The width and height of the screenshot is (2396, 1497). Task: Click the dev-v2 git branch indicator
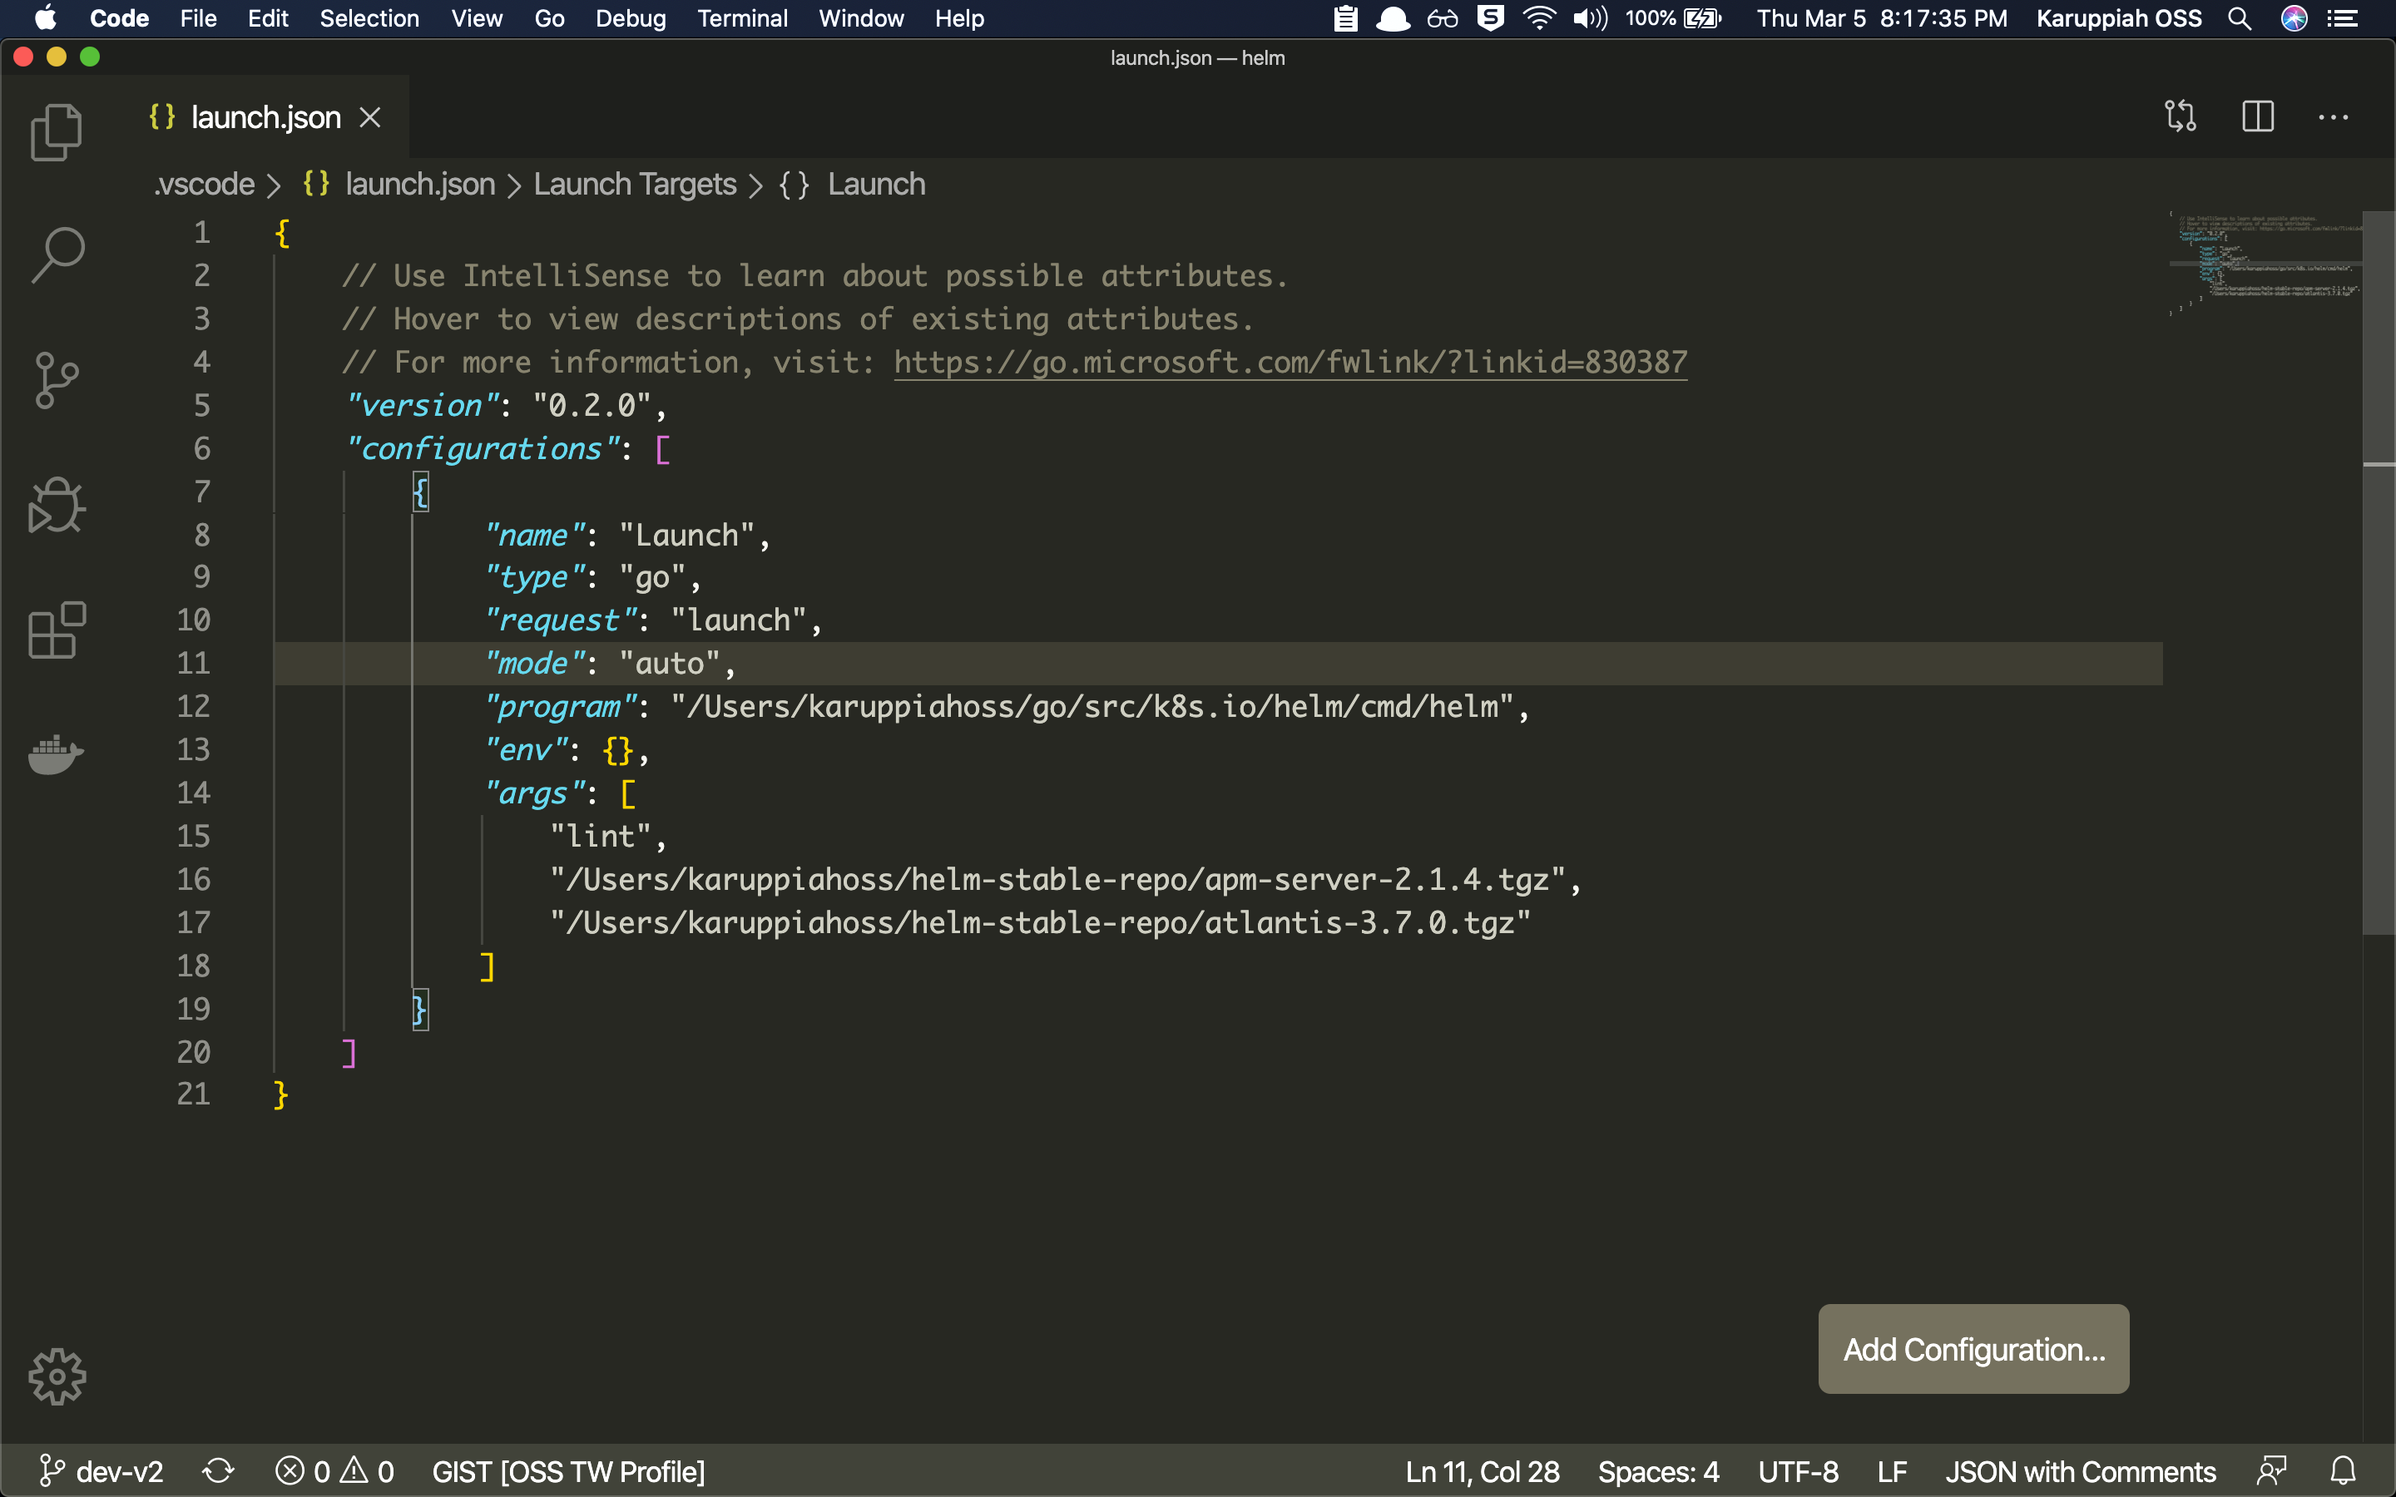[x=101, y=1471]
